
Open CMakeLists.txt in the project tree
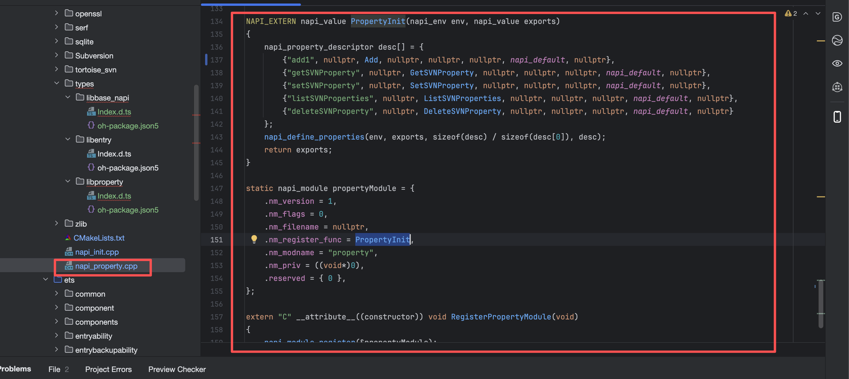[98, 238]
